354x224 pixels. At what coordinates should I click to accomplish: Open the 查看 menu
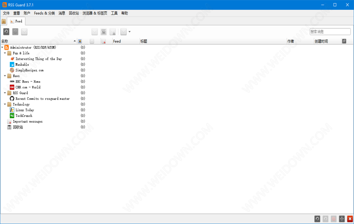click(17, 13)
